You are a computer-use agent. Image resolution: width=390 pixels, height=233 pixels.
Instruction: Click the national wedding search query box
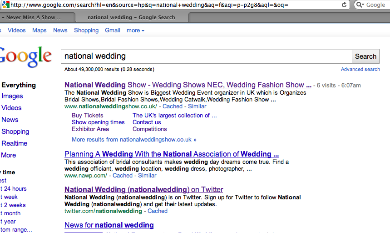click(x=207, y=56)
